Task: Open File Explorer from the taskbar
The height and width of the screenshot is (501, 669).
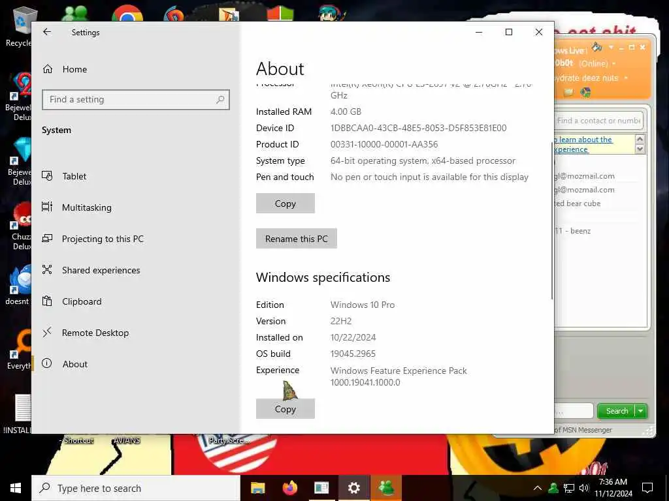Action: coord(257,488)
